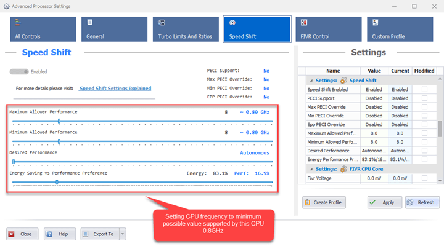Viewport: 444px width, 249px height.
Task: Toggle the Speed Shift Enabled switch
Action: (x=19, y=72)
